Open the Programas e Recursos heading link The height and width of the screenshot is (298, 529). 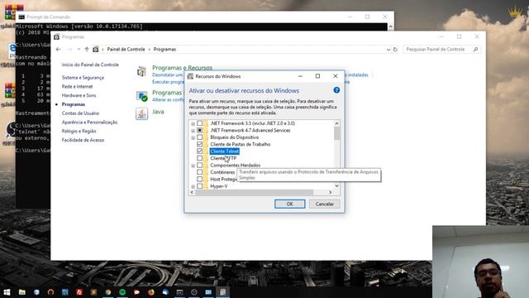coord(182,68)
